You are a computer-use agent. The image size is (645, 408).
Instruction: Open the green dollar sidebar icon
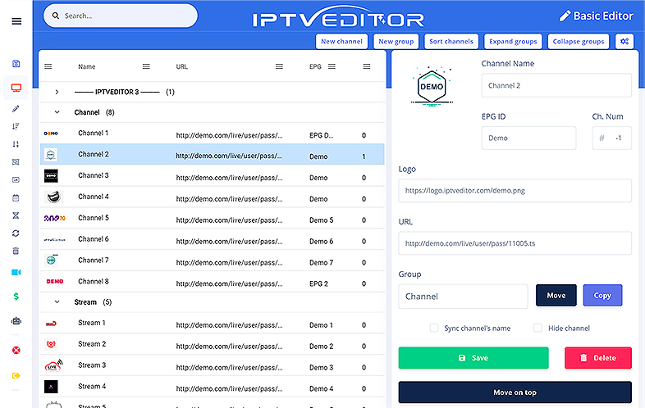tap(16, 297)
